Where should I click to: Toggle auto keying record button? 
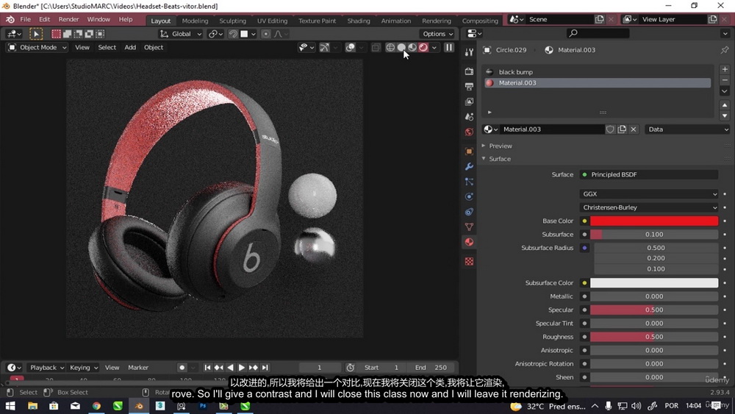182,368
